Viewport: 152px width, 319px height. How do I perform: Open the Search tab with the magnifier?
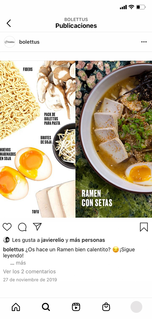click(x=46, y=307)
